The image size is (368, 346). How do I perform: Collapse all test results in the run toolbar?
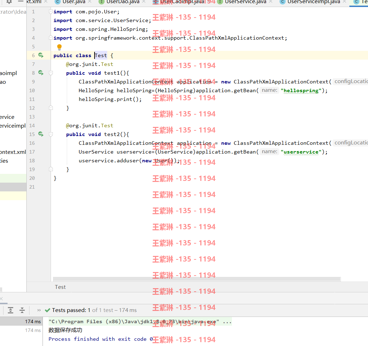point(22,310)
